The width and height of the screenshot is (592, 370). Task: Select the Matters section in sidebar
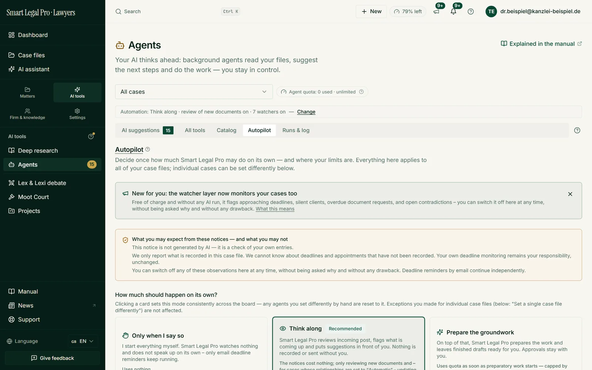(27, 92)
